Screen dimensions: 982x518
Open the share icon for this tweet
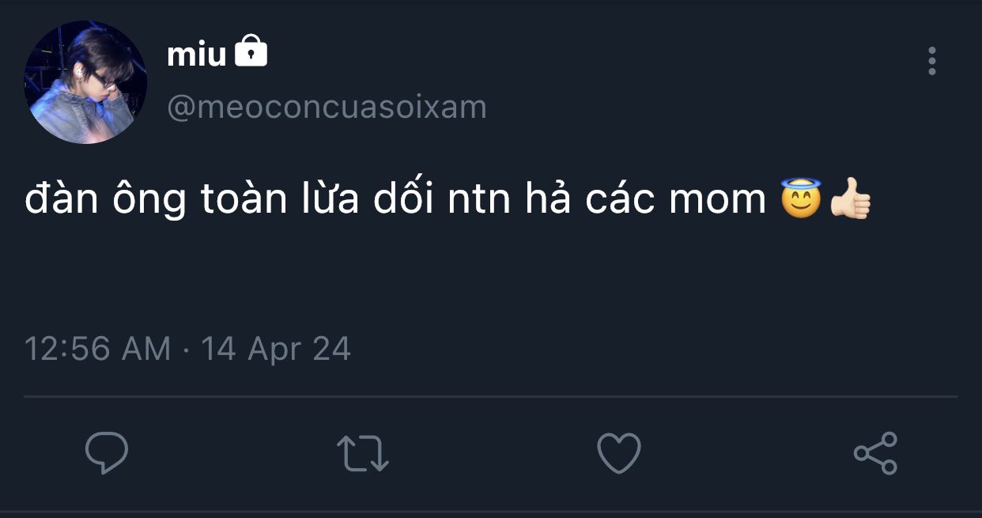point(875,453)
